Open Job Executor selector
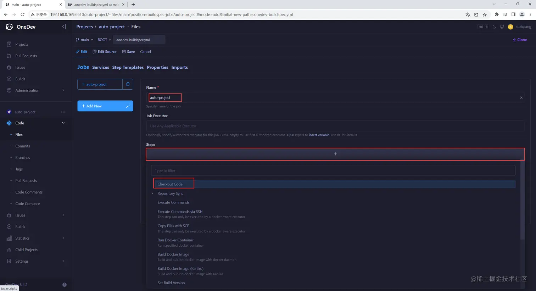 (x=335, y=126)
